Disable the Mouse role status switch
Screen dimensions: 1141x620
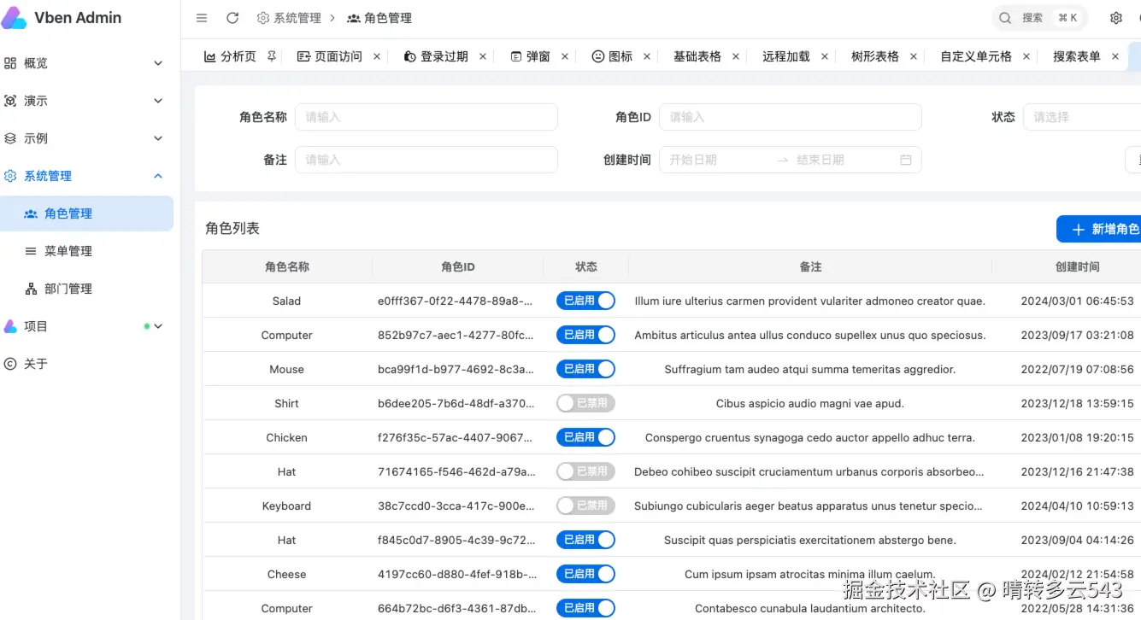pyautogui.click(x=585, y=369)
